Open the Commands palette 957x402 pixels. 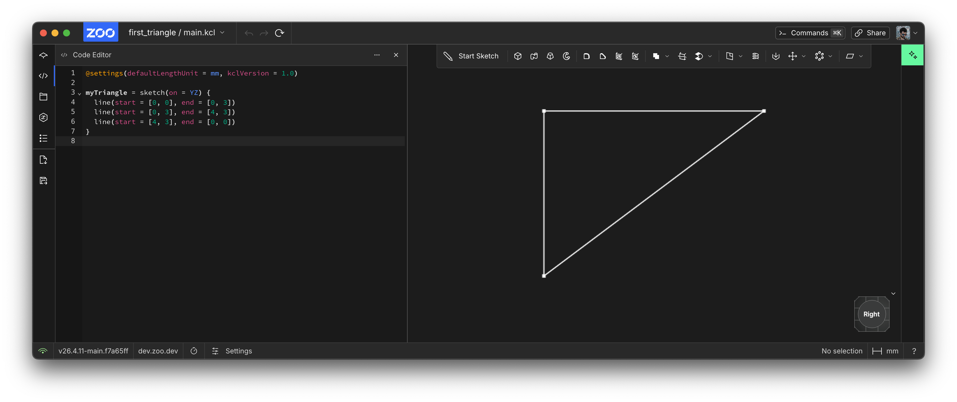coord(810,33)
